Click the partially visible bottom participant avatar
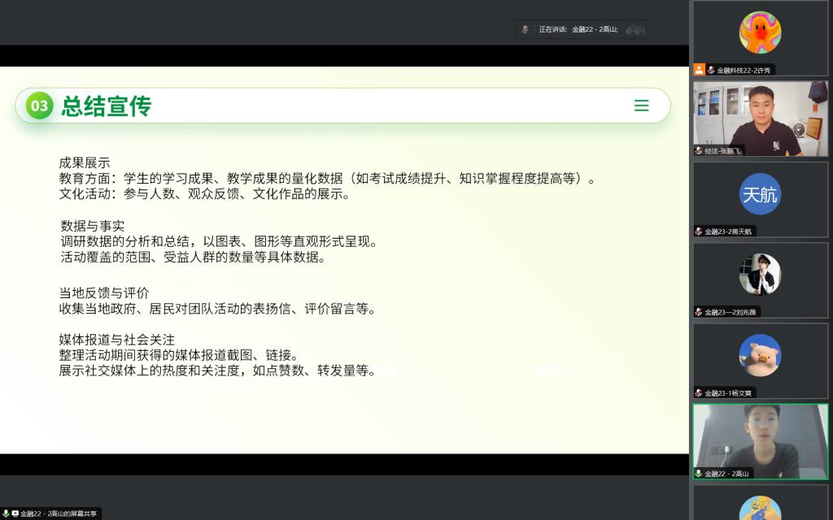 (760, 509)
